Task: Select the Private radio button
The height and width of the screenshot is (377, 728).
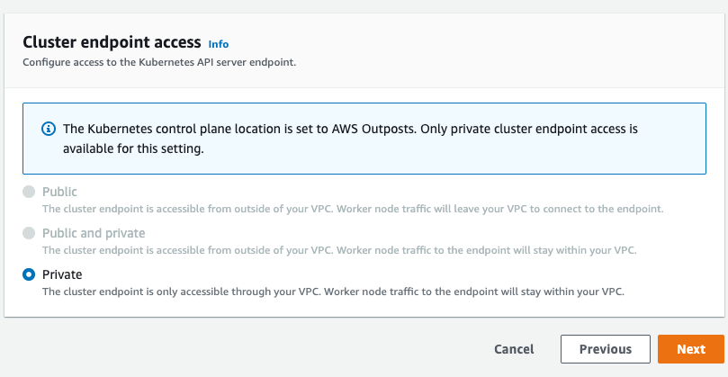Action: tap(29, 274)
